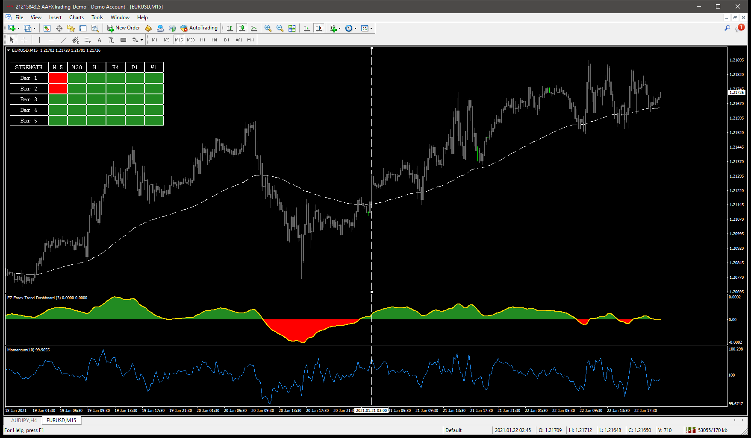Open search magnifier icon at top right
Viewport: 751px width, 438px height.
(727, 28)
